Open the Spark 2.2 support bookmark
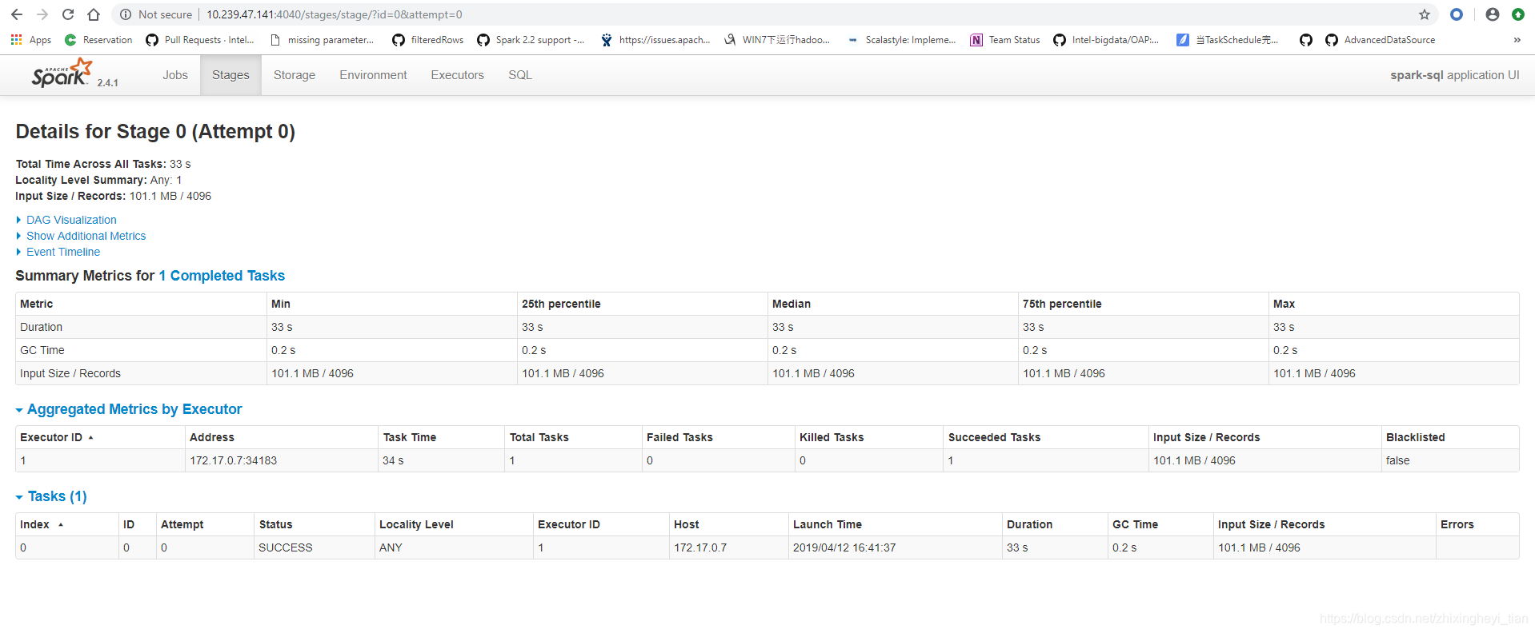1535x633 pixels. (531, 40)
